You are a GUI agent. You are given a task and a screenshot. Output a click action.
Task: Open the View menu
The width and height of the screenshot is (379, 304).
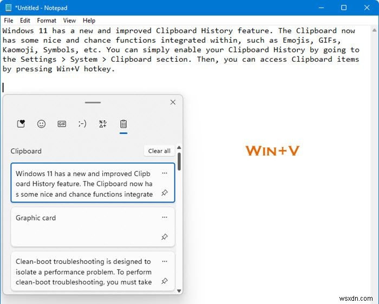pyautogui.click(x=69, y=21)
